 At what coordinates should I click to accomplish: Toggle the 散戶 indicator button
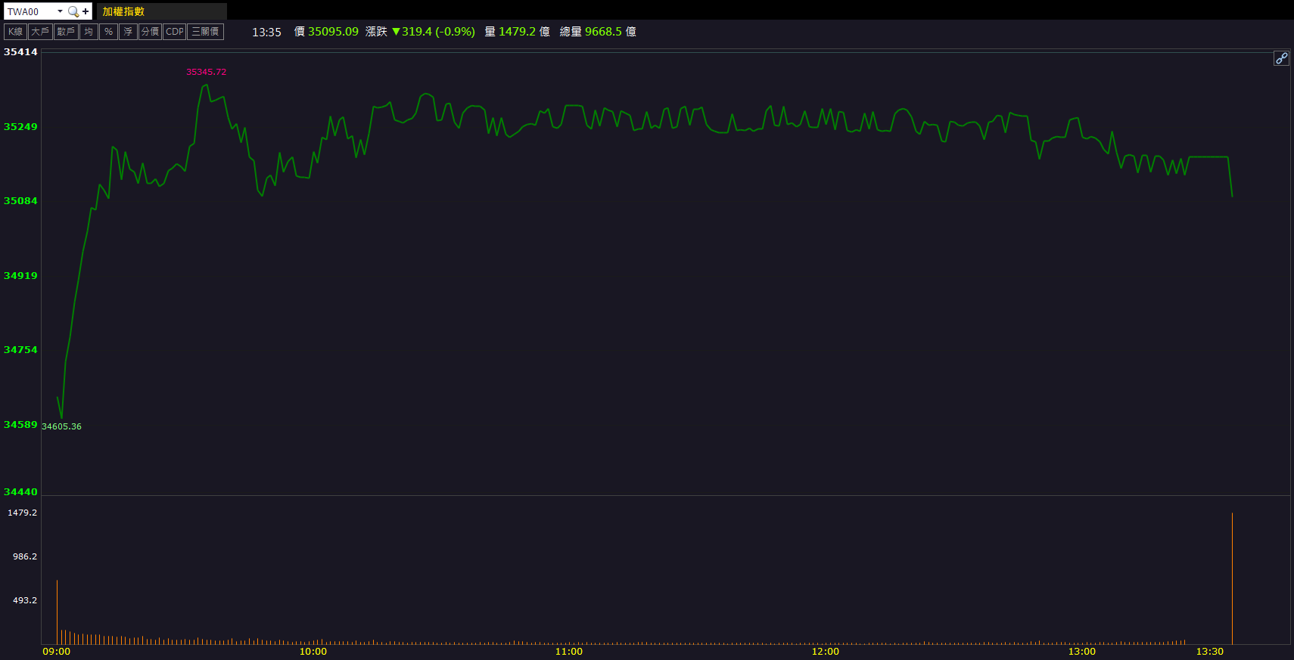pos(66,32)
